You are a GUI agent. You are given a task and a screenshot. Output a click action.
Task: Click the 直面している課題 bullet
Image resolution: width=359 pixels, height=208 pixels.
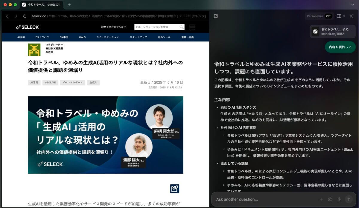(x=234, y=164)
